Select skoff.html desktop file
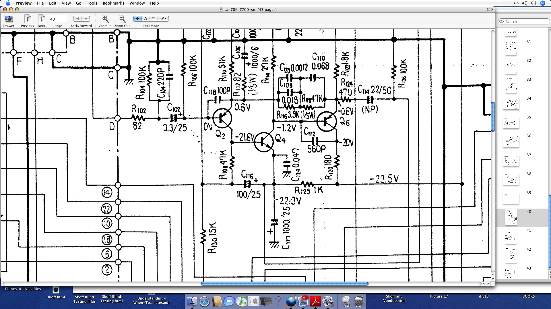The height and width of the screenshot is (309, 551). [56, 293]
